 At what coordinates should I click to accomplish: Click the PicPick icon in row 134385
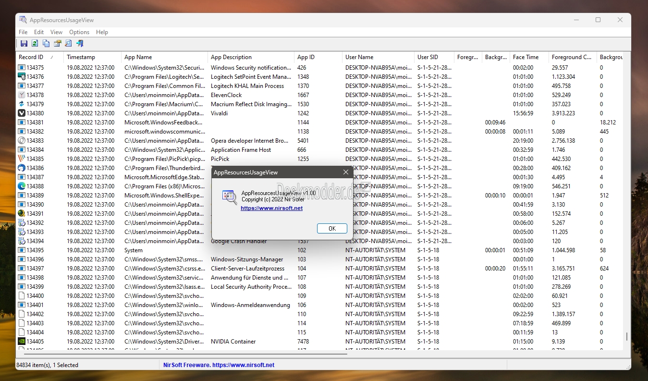(x=22, y=159)
